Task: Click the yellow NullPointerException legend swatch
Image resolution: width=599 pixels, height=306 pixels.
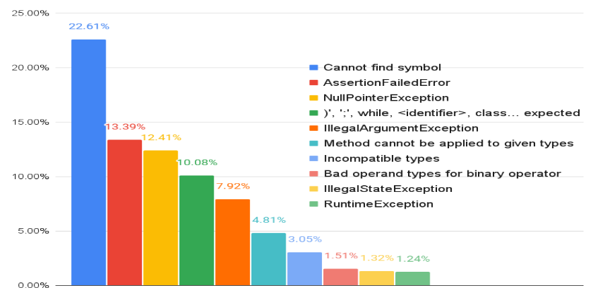Action: [x=313, y=97]
